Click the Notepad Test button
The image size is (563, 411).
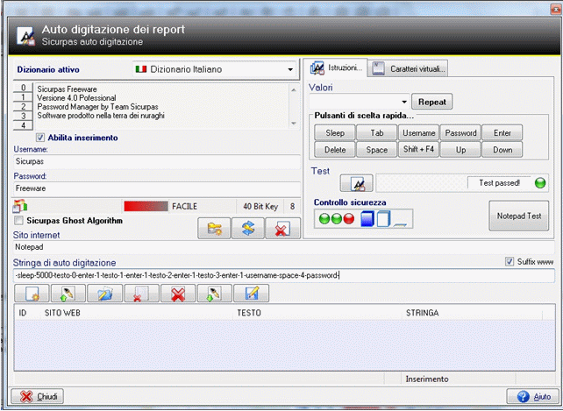(519, 216)
